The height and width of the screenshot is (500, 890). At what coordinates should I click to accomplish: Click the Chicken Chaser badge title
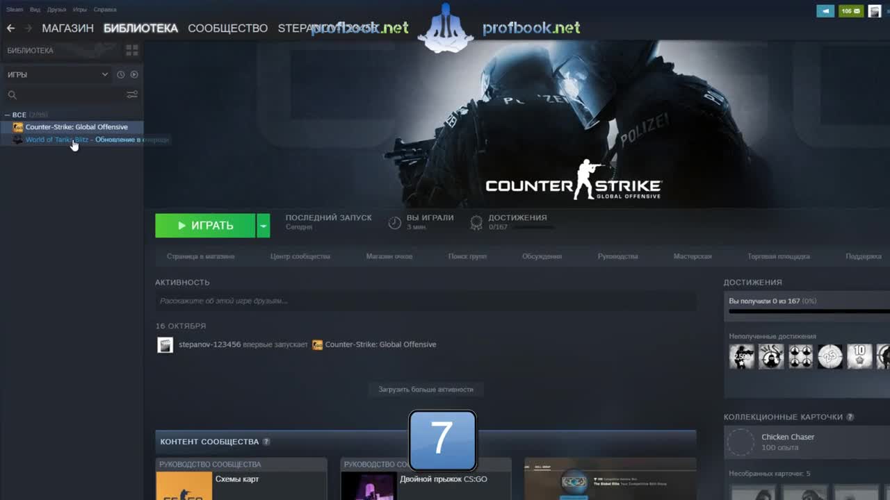point(788,437)
